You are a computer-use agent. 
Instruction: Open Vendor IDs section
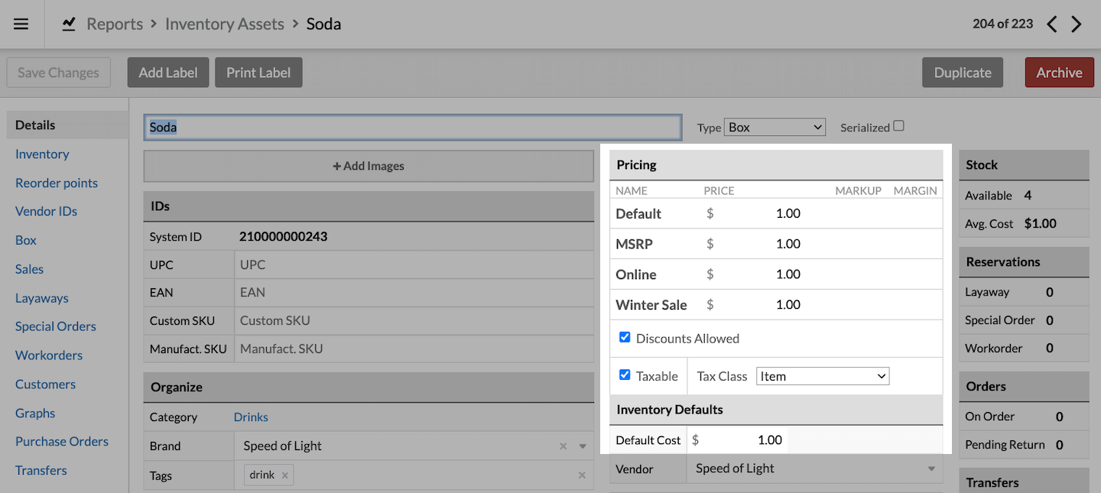click(46, 211)
